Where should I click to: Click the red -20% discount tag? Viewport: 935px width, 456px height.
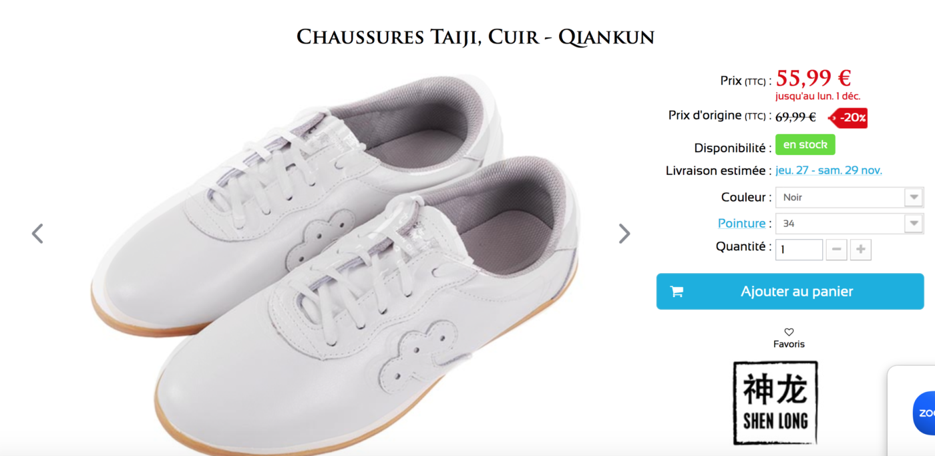click(848, 118)
